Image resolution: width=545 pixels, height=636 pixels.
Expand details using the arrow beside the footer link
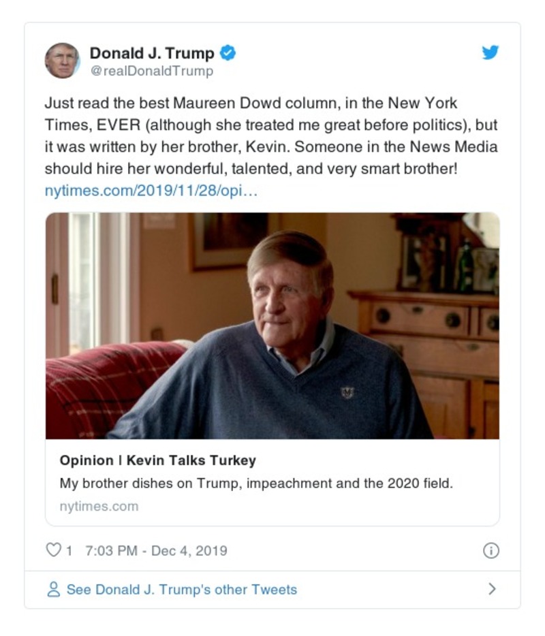[x=493, y=588]
